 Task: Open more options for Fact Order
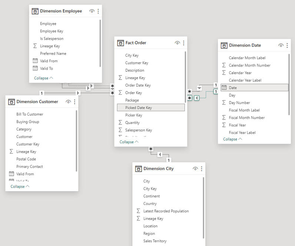183,43
